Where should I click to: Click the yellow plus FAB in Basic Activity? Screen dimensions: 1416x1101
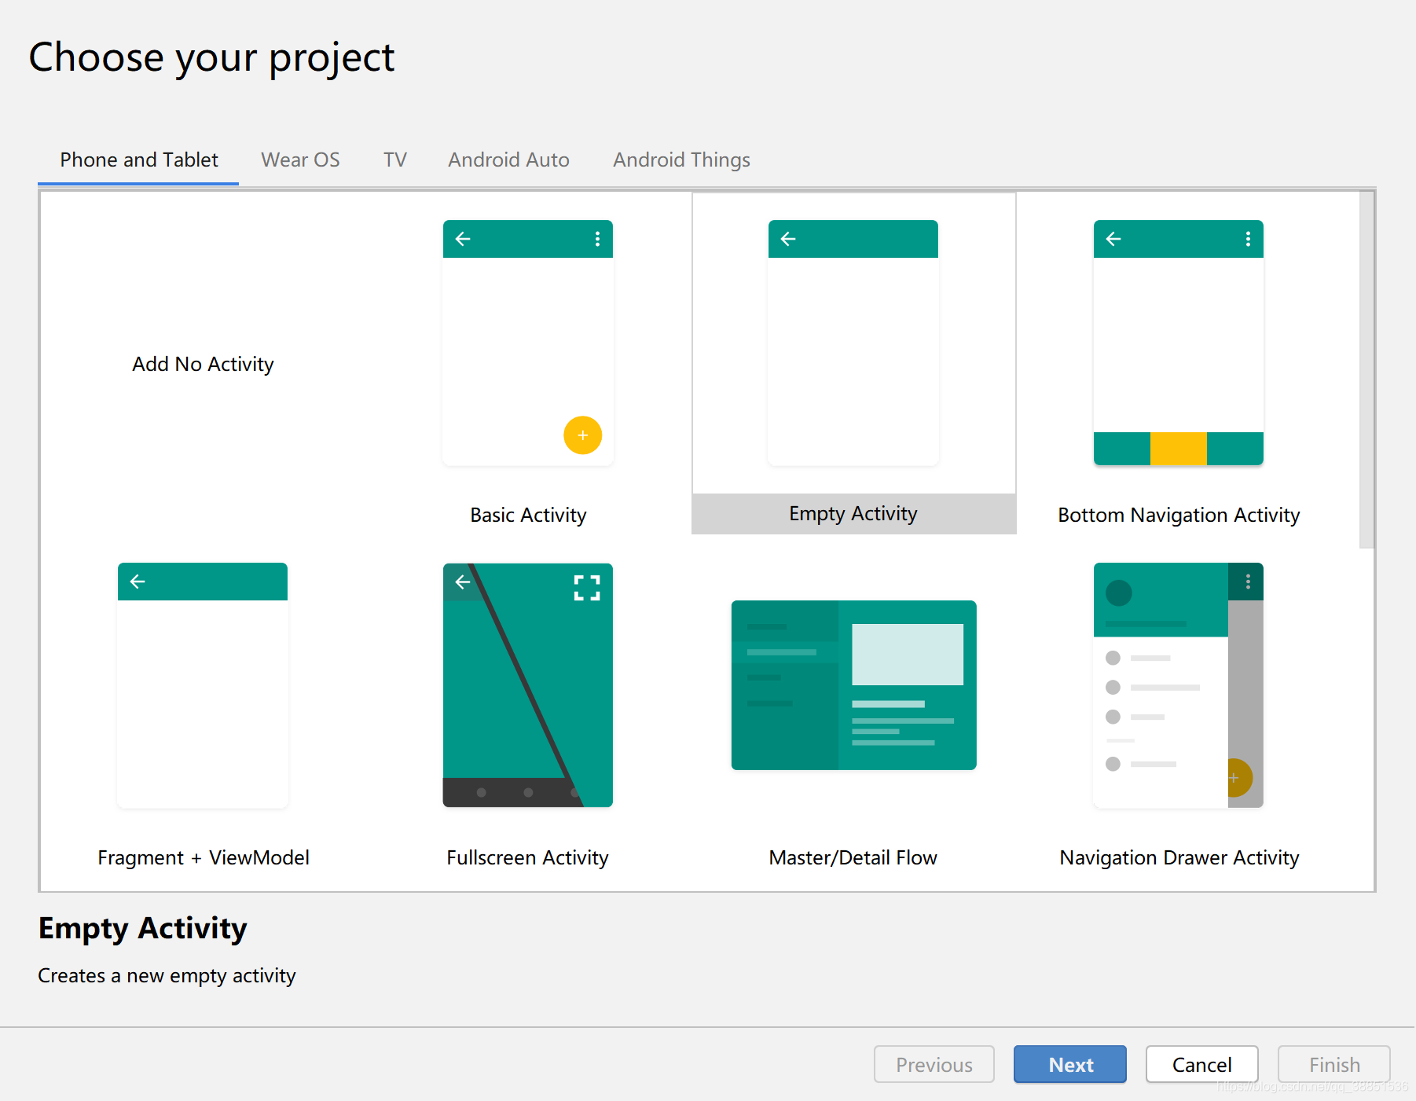(582, 435)
